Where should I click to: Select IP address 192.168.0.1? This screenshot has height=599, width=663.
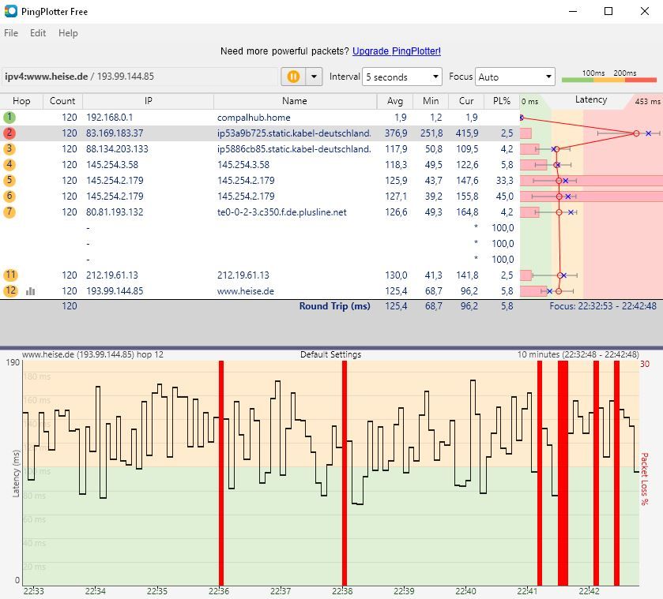[x=110, y=117]
